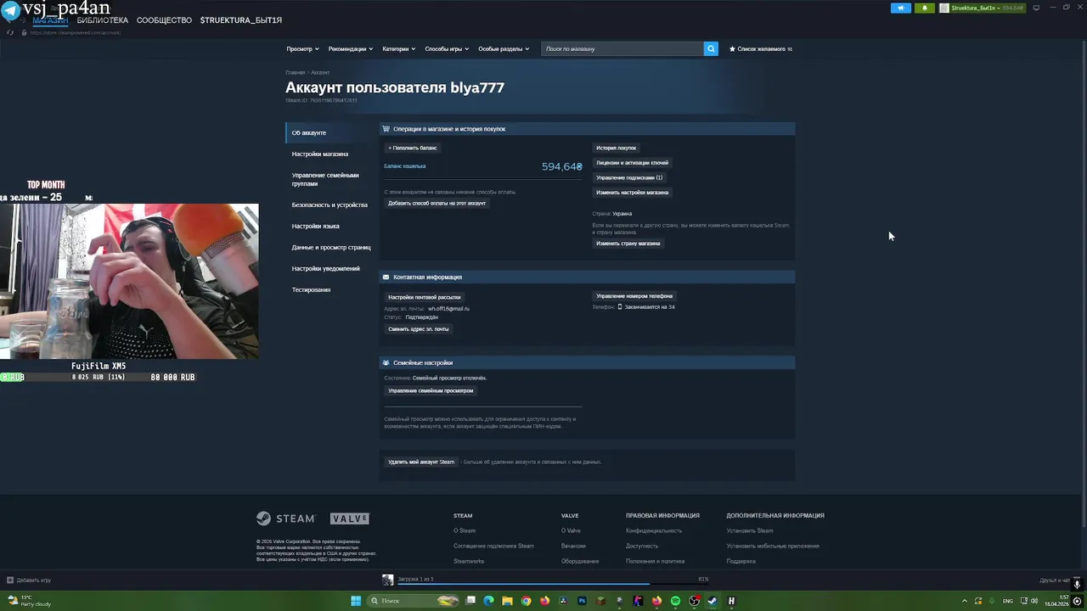Click the Windows taskbar search box
This screenshot has width=1087, height=611.
tap(414, 601)
